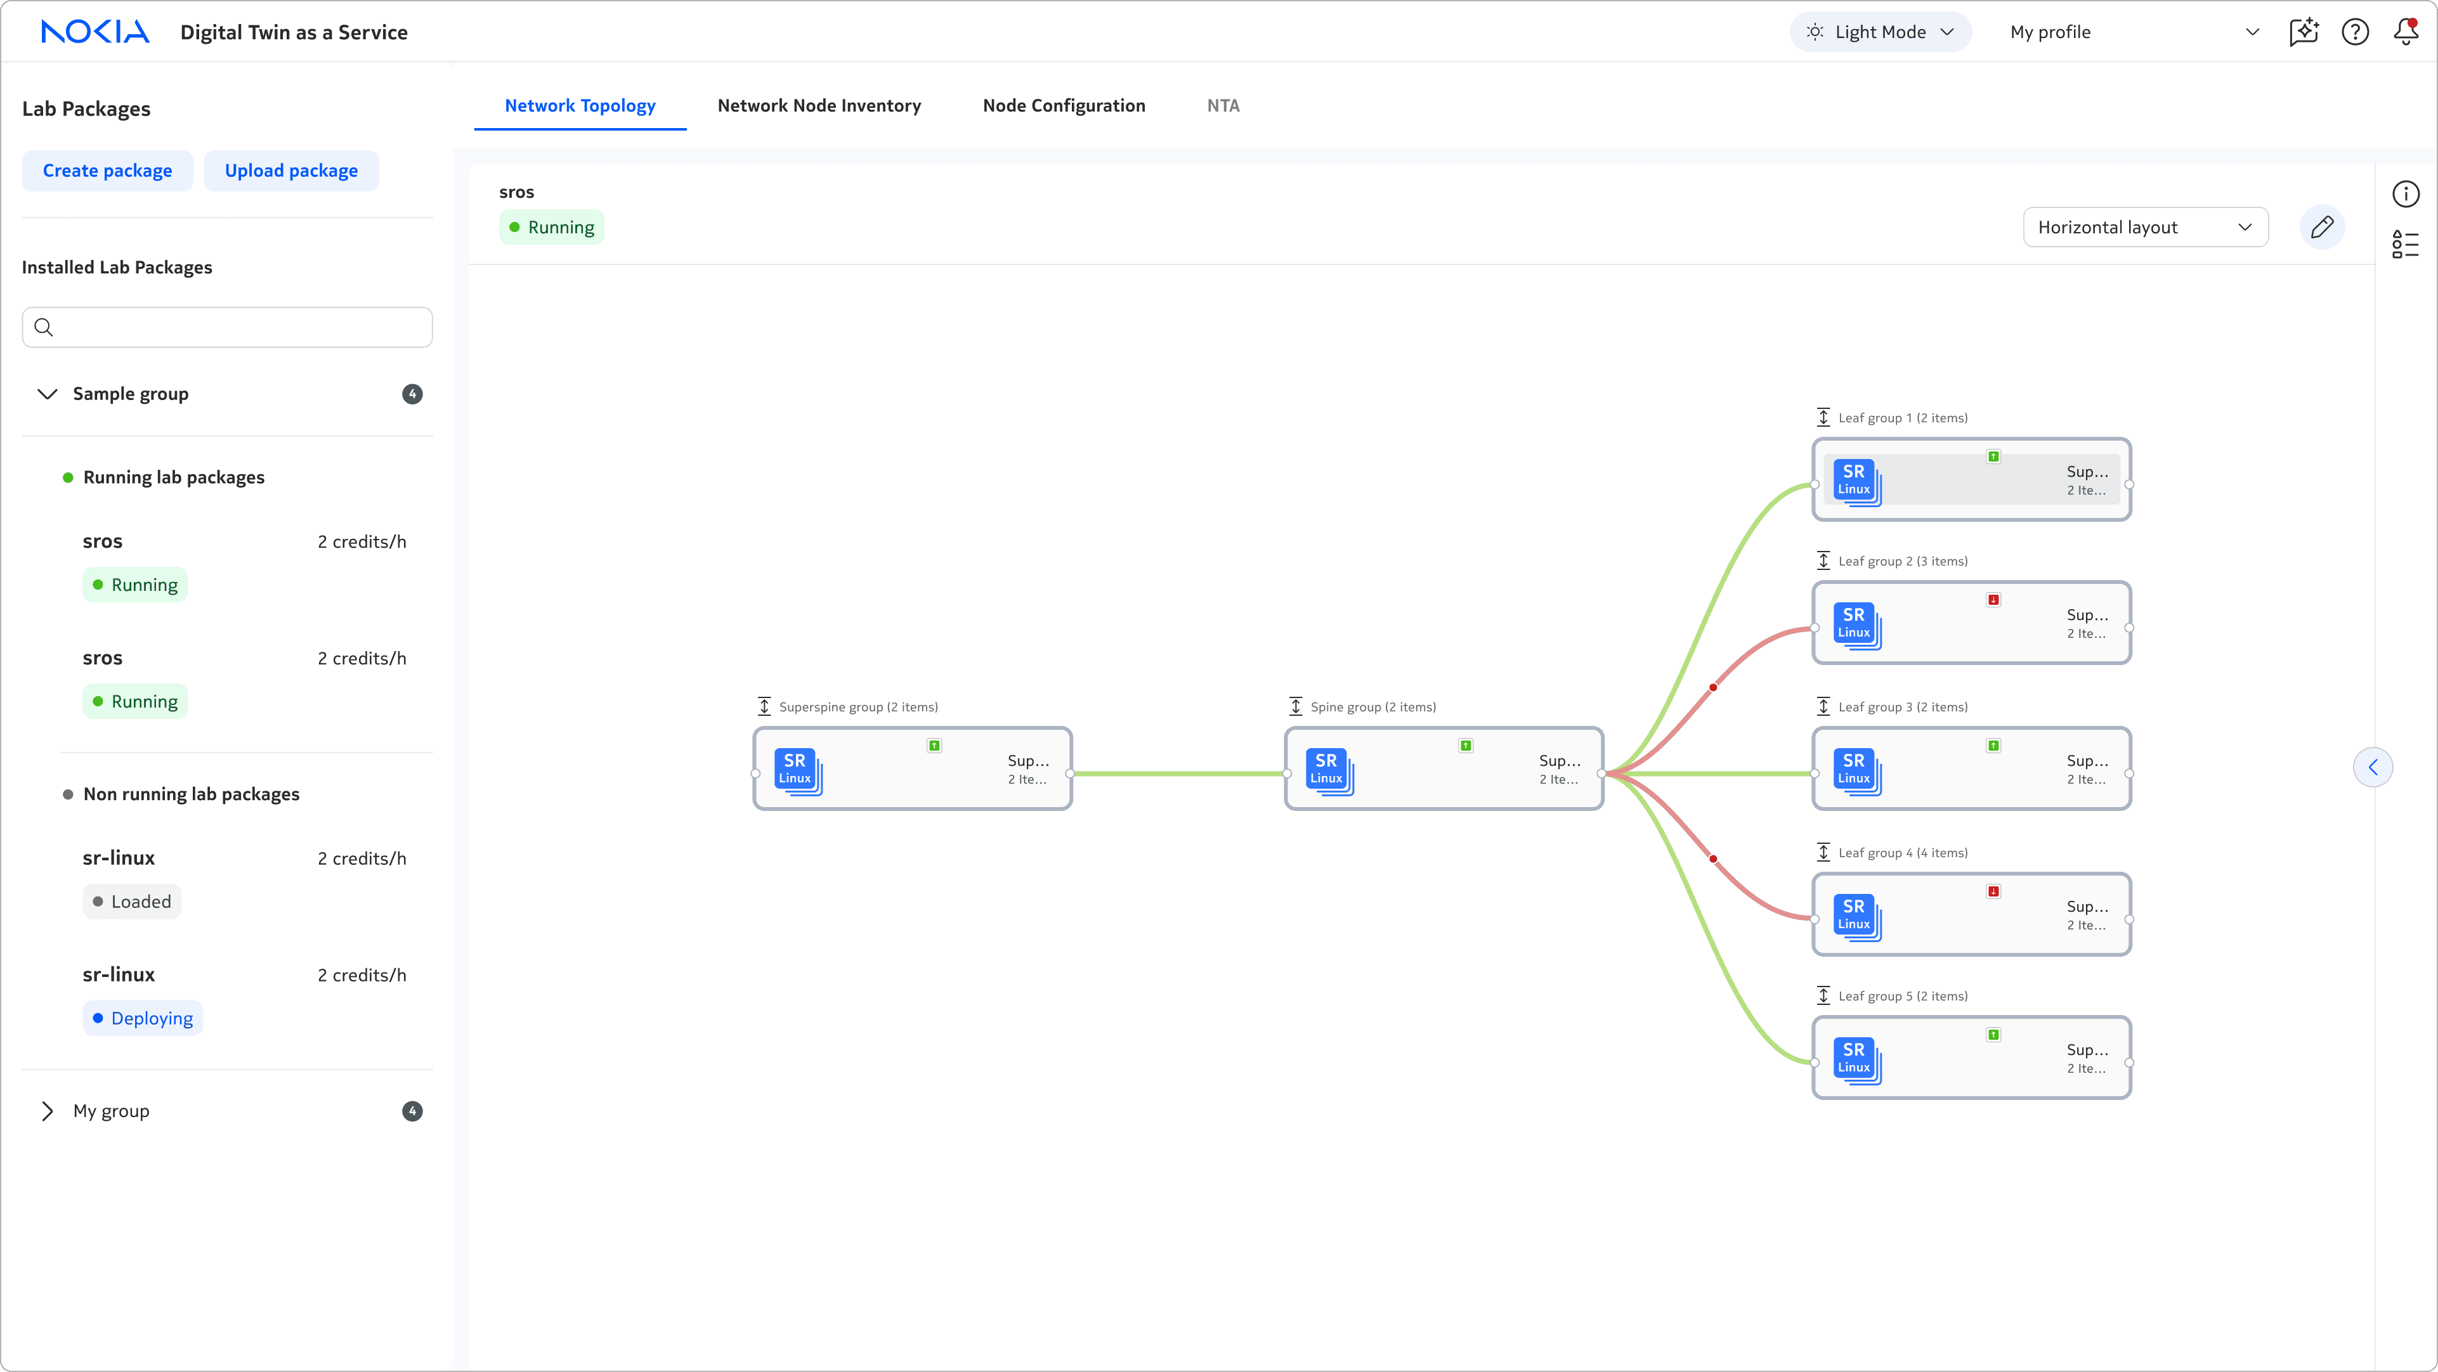
Task: Open Light Mode theme selector
Action: (x=1880, y=31)
